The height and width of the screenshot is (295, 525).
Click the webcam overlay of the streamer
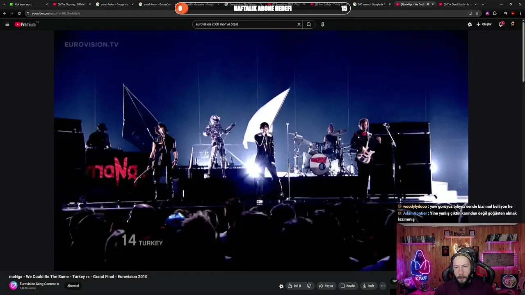[461, 259]
